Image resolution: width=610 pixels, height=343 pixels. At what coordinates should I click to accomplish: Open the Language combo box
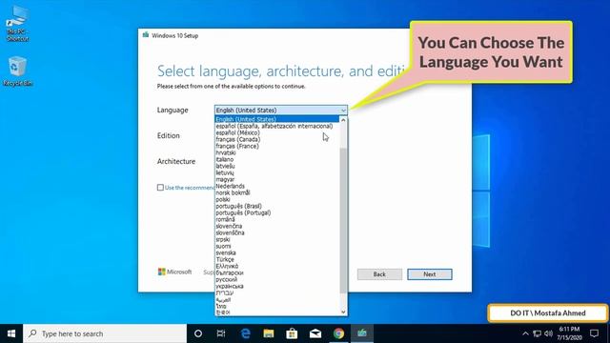(x=280, y=111)
